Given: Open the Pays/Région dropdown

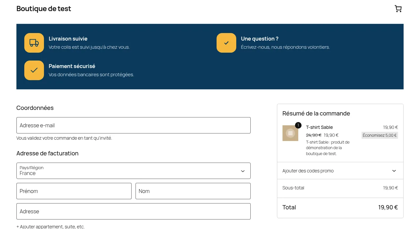Looking at the screenshot, I should 134,171.
